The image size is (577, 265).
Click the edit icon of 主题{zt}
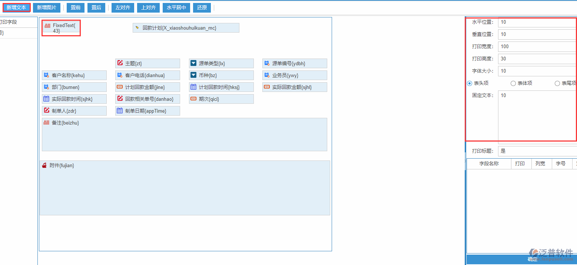click(x=120, y=63)
